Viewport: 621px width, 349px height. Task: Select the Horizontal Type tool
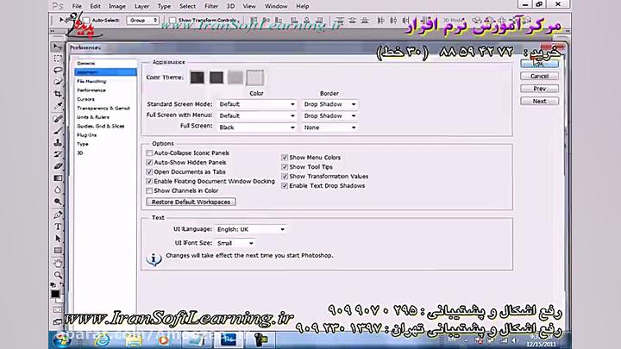58,227
